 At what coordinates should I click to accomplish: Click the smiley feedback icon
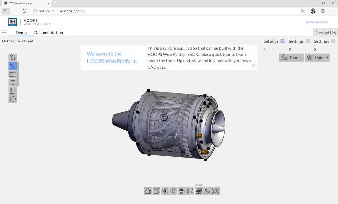(x=323, y=11)
